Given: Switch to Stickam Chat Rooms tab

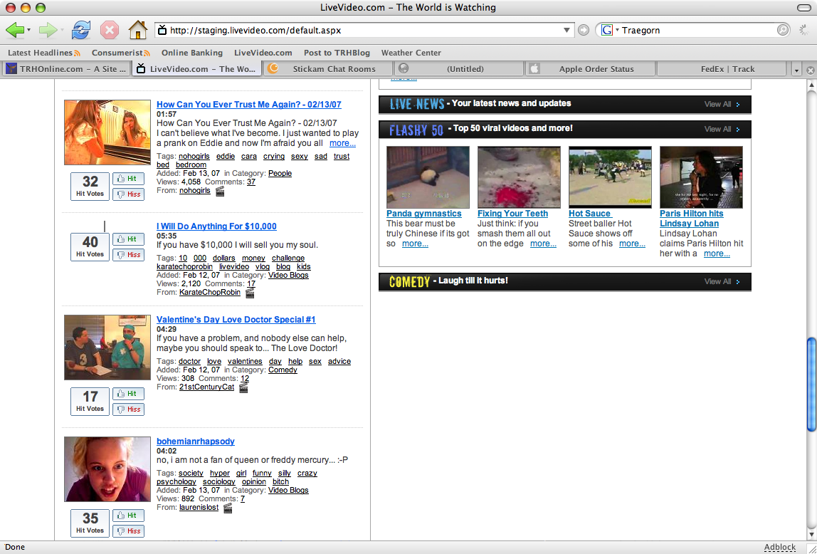Looking at the screenshot, I should (328, 69).
